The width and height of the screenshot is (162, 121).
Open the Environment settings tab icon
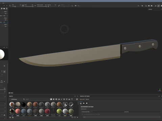tap(81, 103)
